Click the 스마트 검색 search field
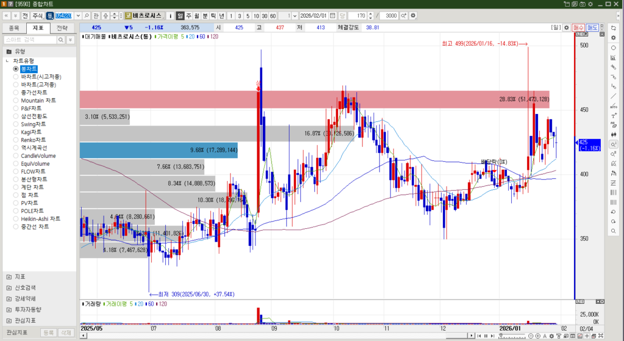The width and height of the screenshot is (624, 341). (30, 40)
